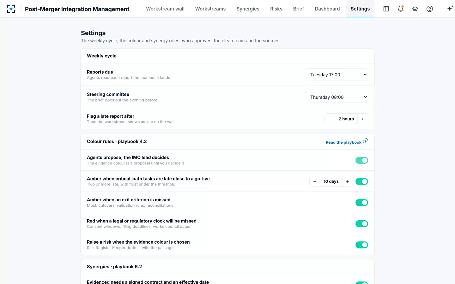Image resolution: width=455 pixels, height=284 pixels.
Task: Switch to the Workstreams tab
Action: (210, 9)
